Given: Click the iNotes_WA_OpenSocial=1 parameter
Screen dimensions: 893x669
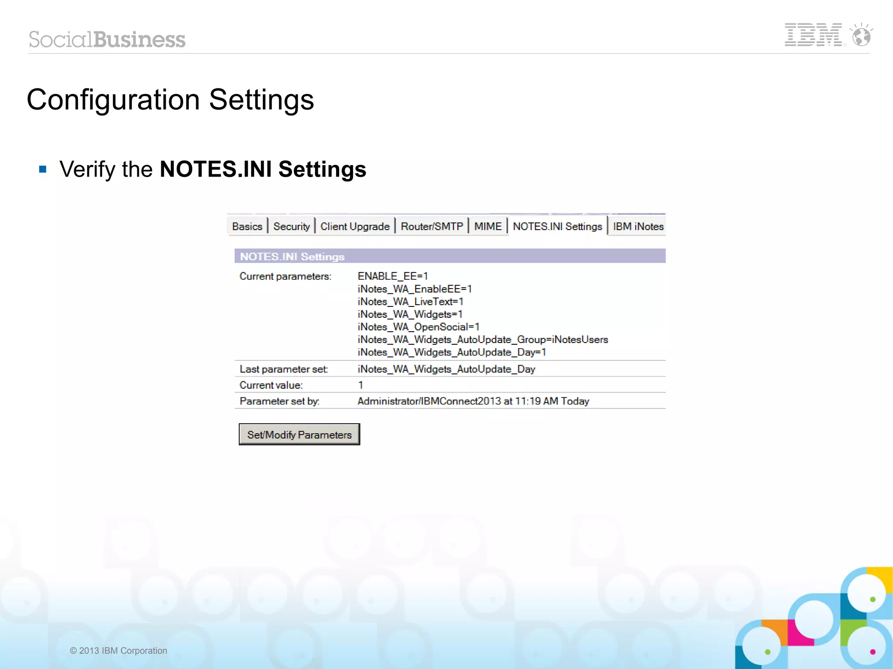Looking at the screenshot, I should pos(419,326).
